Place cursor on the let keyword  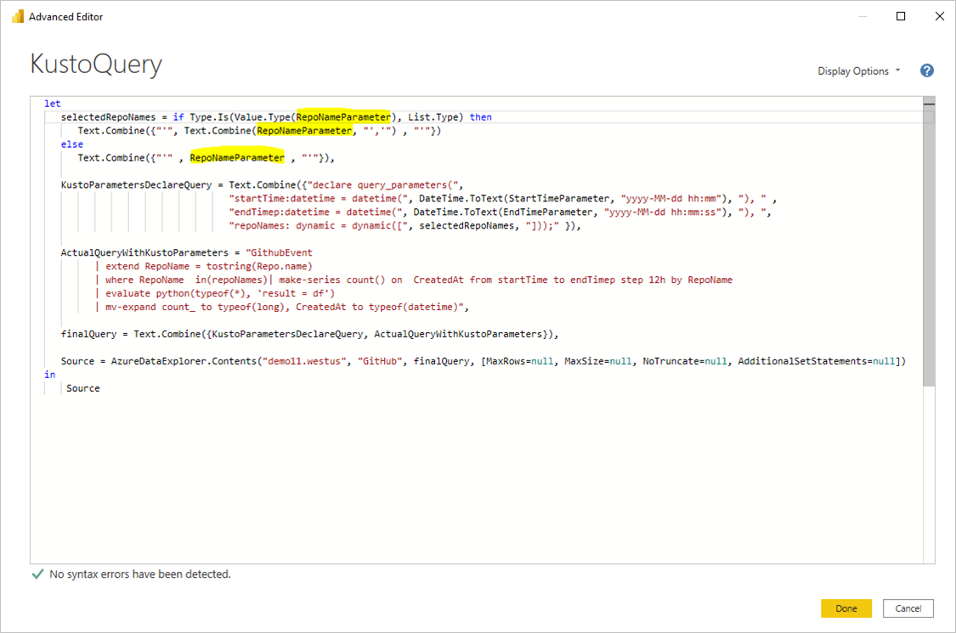point(52,103)
